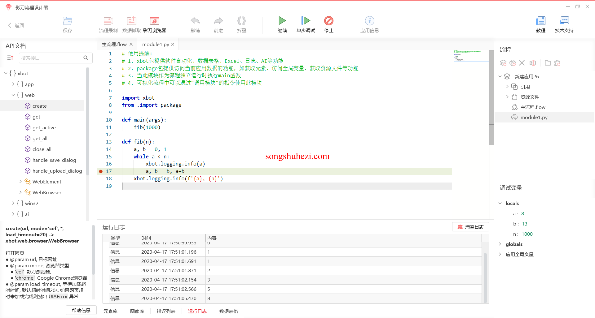
Task: Open the 数据表格 bottom tab
Action: [x=229, y=311]
